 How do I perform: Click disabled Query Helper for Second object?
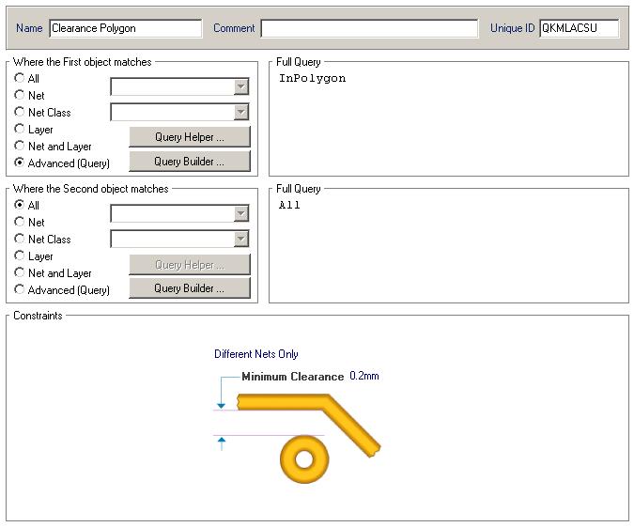coord(189,265)
